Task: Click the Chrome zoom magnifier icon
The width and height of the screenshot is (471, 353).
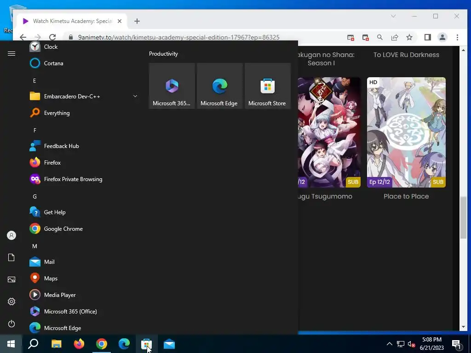Action: click(379, 37)
